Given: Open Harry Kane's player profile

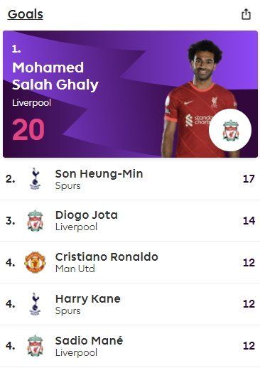Looking at the screenshot, I should click(x=88, y=299).
